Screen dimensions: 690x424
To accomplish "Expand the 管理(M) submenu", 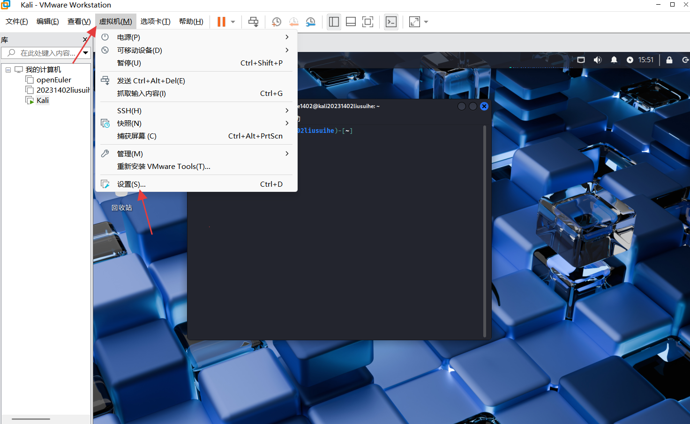I will (196, 154).
